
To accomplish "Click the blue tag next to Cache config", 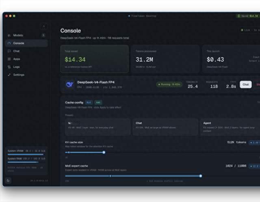I will pos(89,103).
